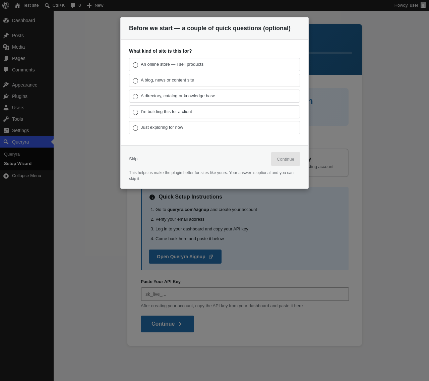Screen dimensions: 429x381
Task: Select "An online store — I sell products"
Action: (214, 65)
